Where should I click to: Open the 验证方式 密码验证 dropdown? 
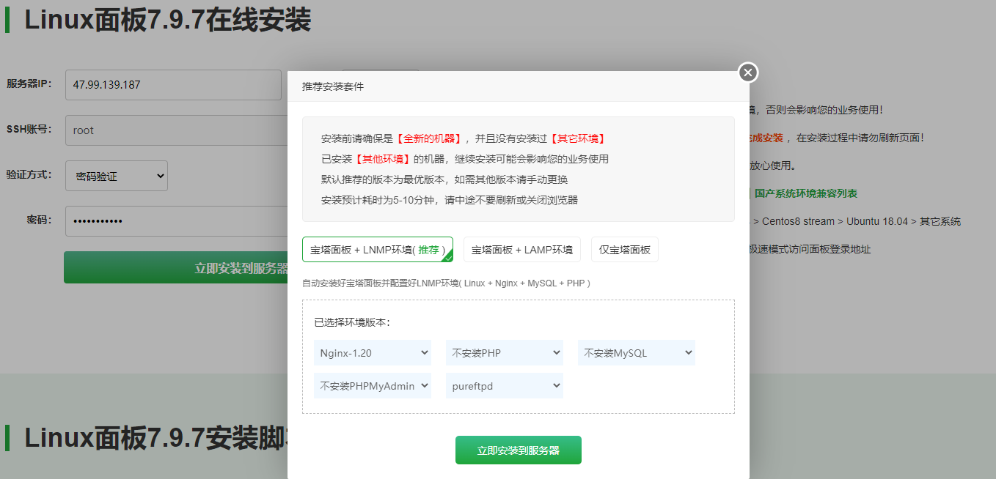pos(116,176)
